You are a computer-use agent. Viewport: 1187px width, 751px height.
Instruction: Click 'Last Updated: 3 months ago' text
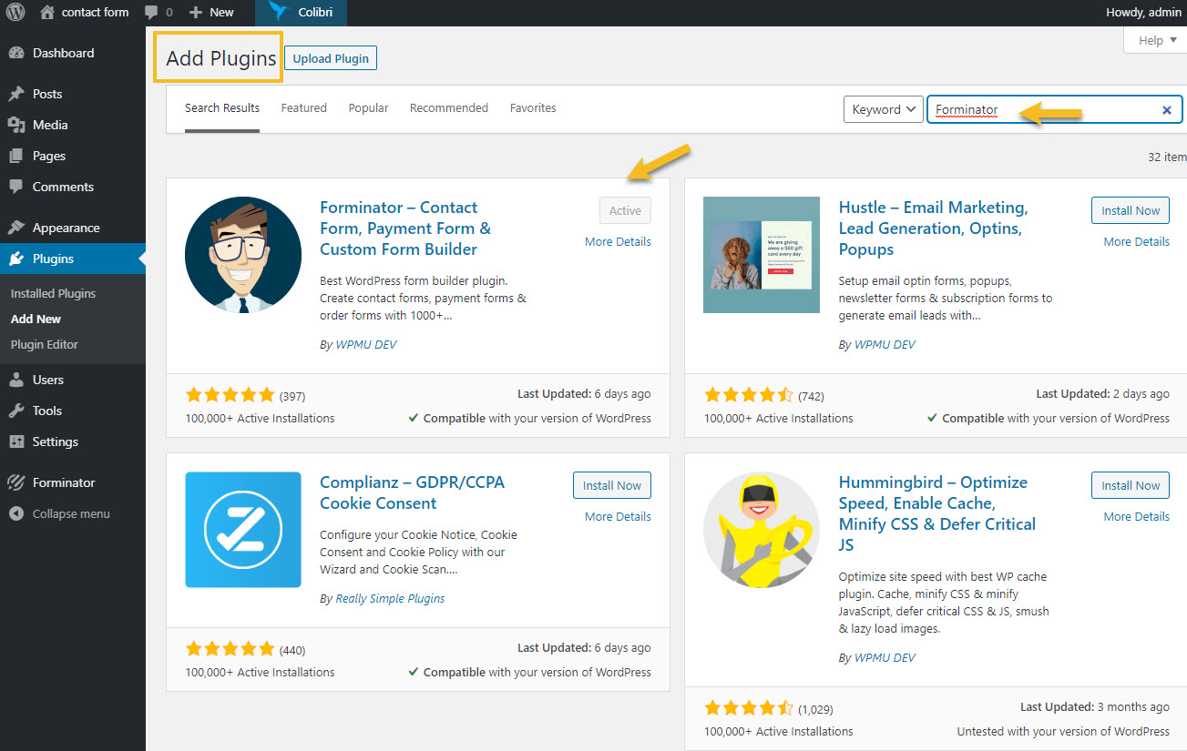tap(1095, 707)
